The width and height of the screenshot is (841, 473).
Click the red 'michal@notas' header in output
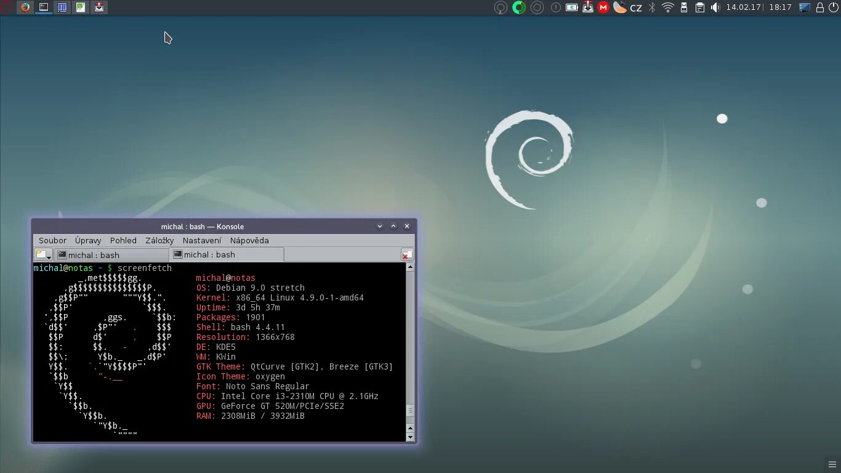coord(226,278)
